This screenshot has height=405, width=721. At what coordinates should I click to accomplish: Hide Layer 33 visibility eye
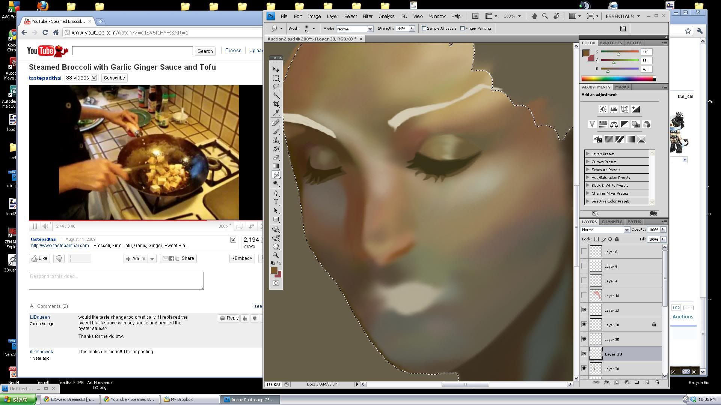pos(584,310)
